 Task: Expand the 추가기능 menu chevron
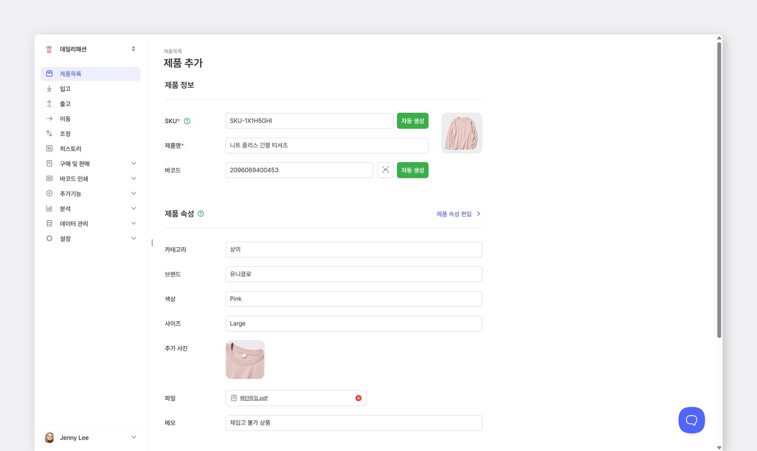133,194
